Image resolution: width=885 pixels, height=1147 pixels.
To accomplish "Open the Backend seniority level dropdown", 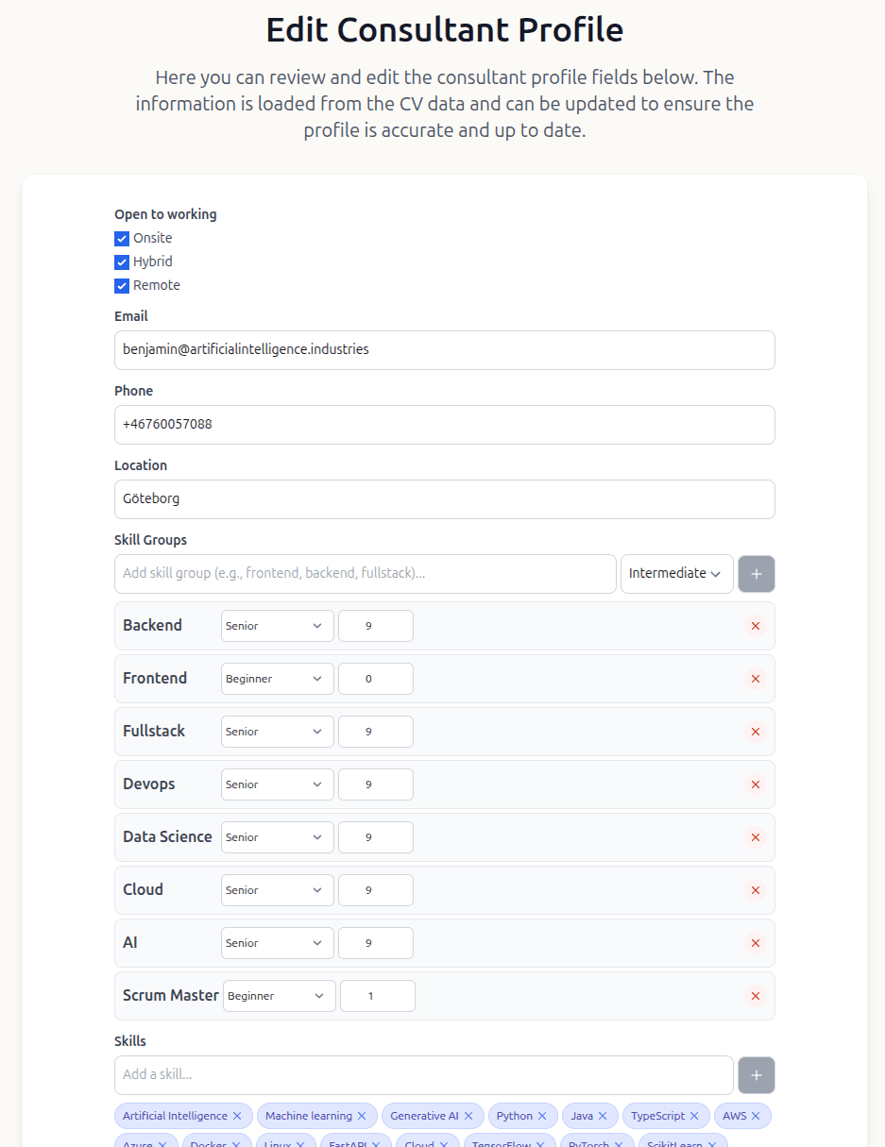I will (277, 625).
